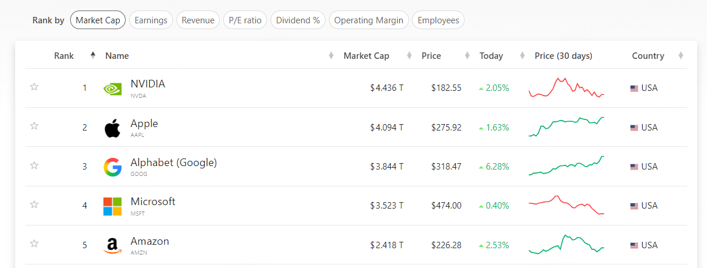Sort by the Price column header
Screen dimensions: 707x268
tap(431, 56)
